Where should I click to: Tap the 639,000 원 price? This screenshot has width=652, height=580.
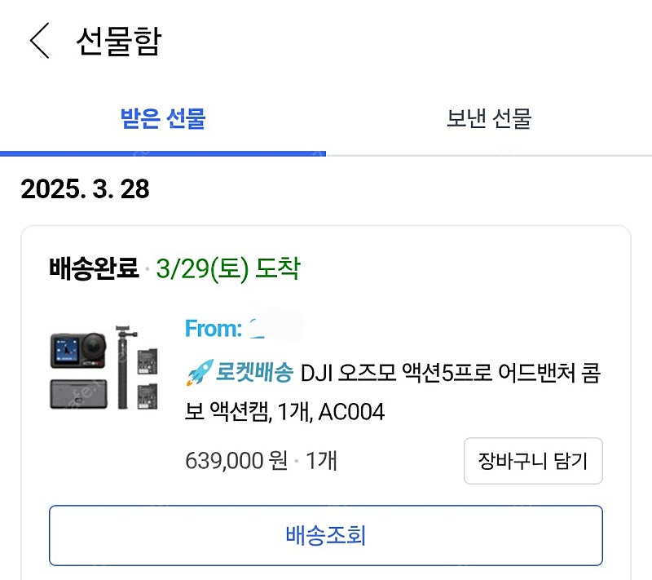pos(236,461)
